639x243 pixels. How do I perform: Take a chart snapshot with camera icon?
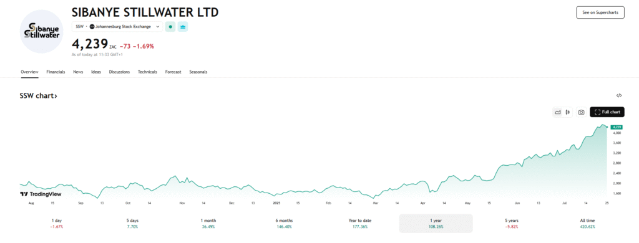coord(582,112)
